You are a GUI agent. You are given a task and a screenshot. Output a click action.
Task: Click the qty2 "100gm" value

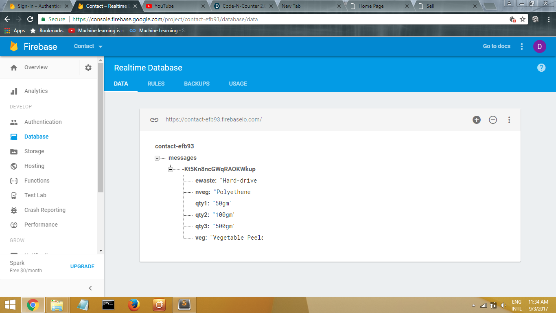pyautogui.click(x=223, y=215)
